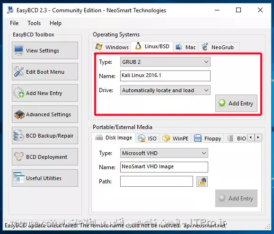Click the EasyBCD app icon in title bar
This screenshot has height=234, width=274.
coord(10,10)
